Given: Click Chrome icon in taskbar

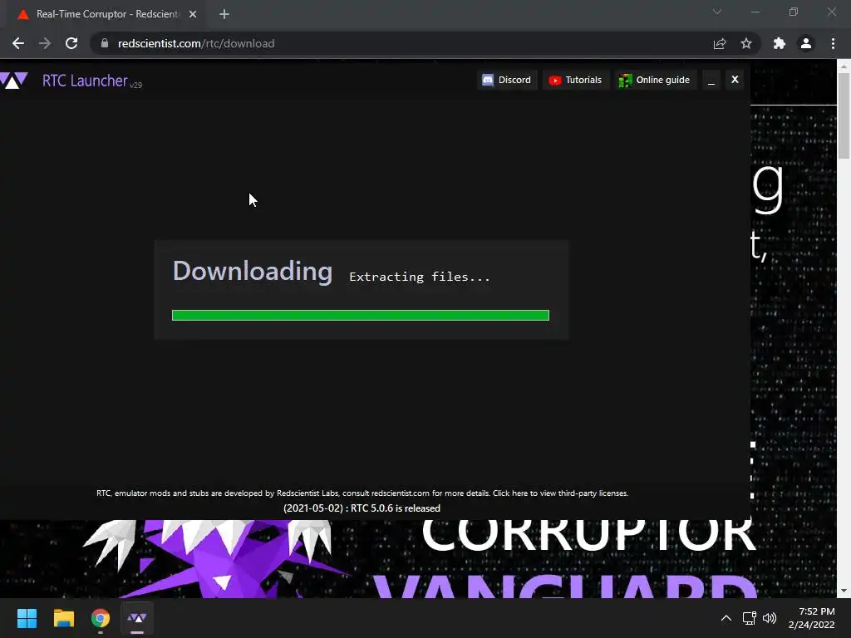Looking at the screenshot, I should pos(101,618).
